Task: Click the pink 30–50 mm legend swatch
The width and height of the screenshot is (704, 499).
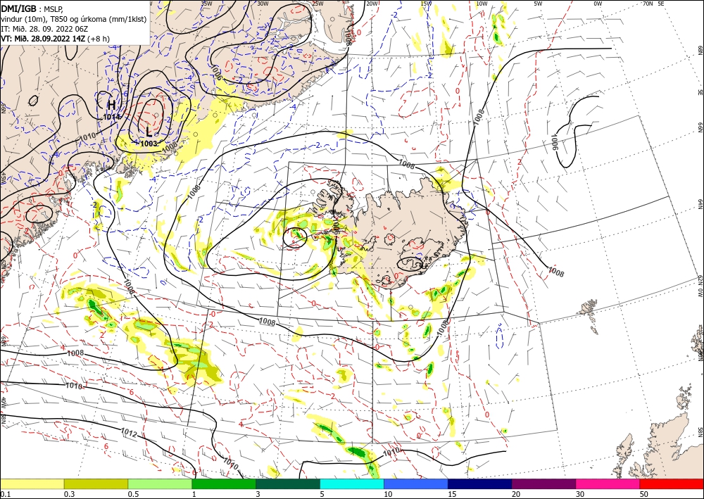Action: pyautogui.click(x=608, y=484)
